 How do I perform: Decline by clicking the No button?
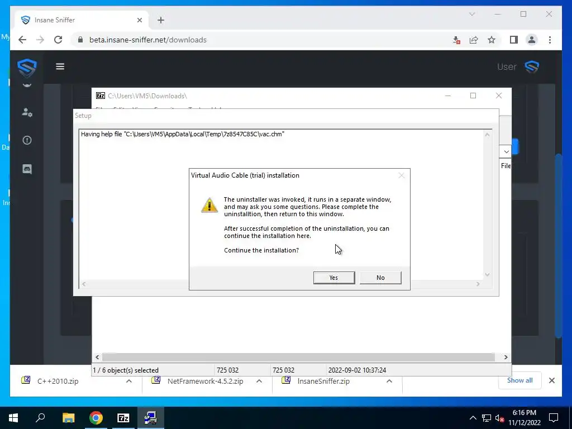(x=380, y=278)
